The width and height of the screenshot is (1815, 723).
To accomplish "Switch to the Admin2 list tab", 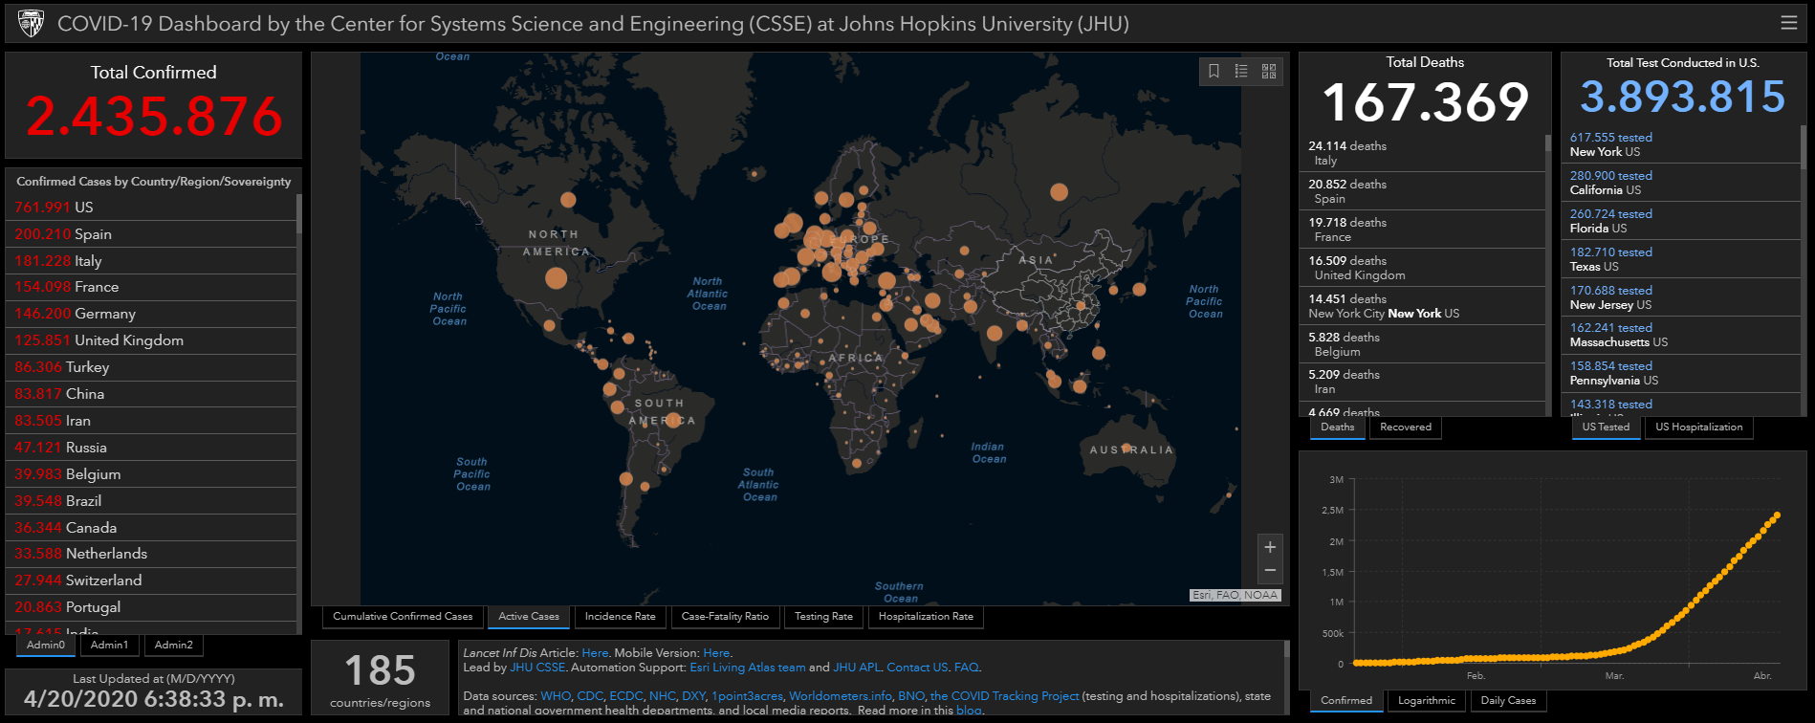I will coord(173,646).
